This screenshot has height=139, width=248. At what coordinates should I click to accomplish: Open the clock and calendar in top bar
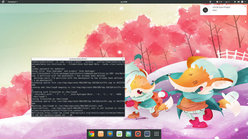point(124,2)
